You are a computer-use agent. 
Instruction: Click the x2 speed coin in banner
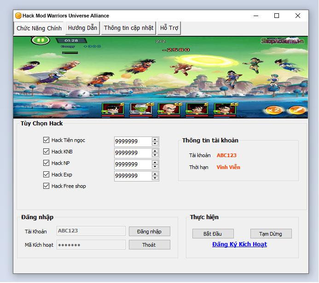[273, 110]
